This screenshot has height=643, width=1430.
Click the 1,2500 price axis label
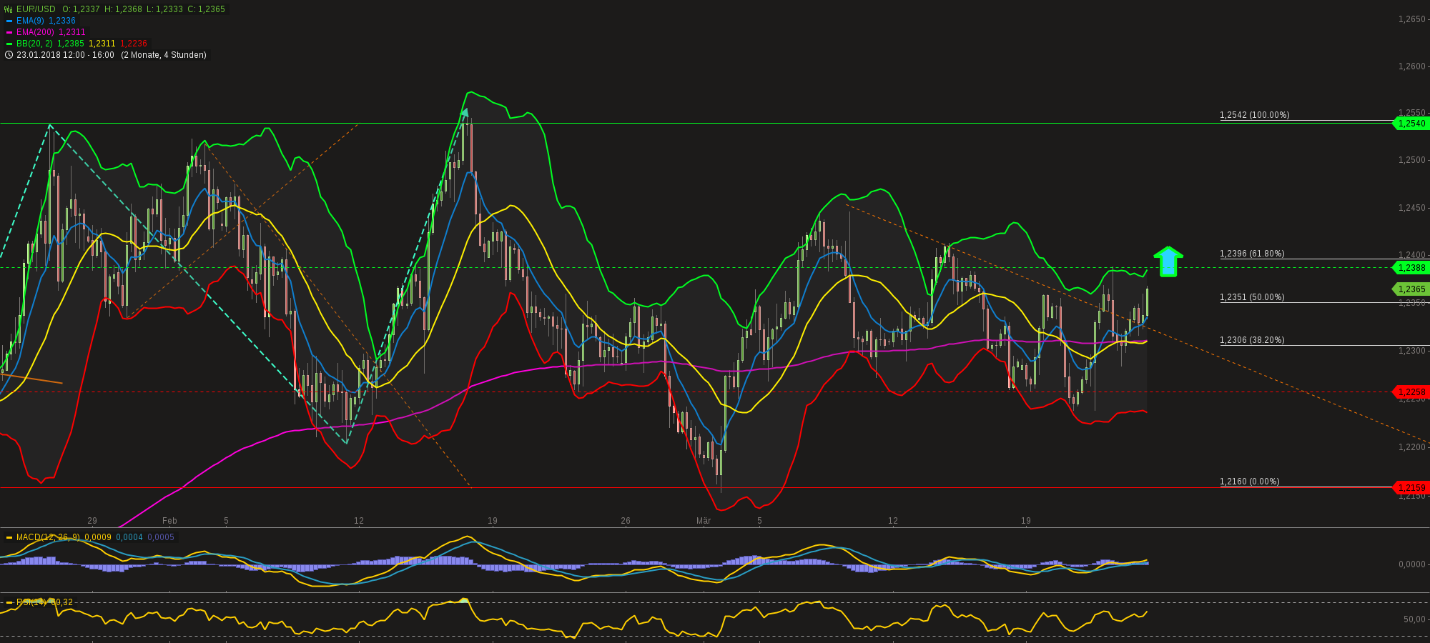pos(1412,160)
